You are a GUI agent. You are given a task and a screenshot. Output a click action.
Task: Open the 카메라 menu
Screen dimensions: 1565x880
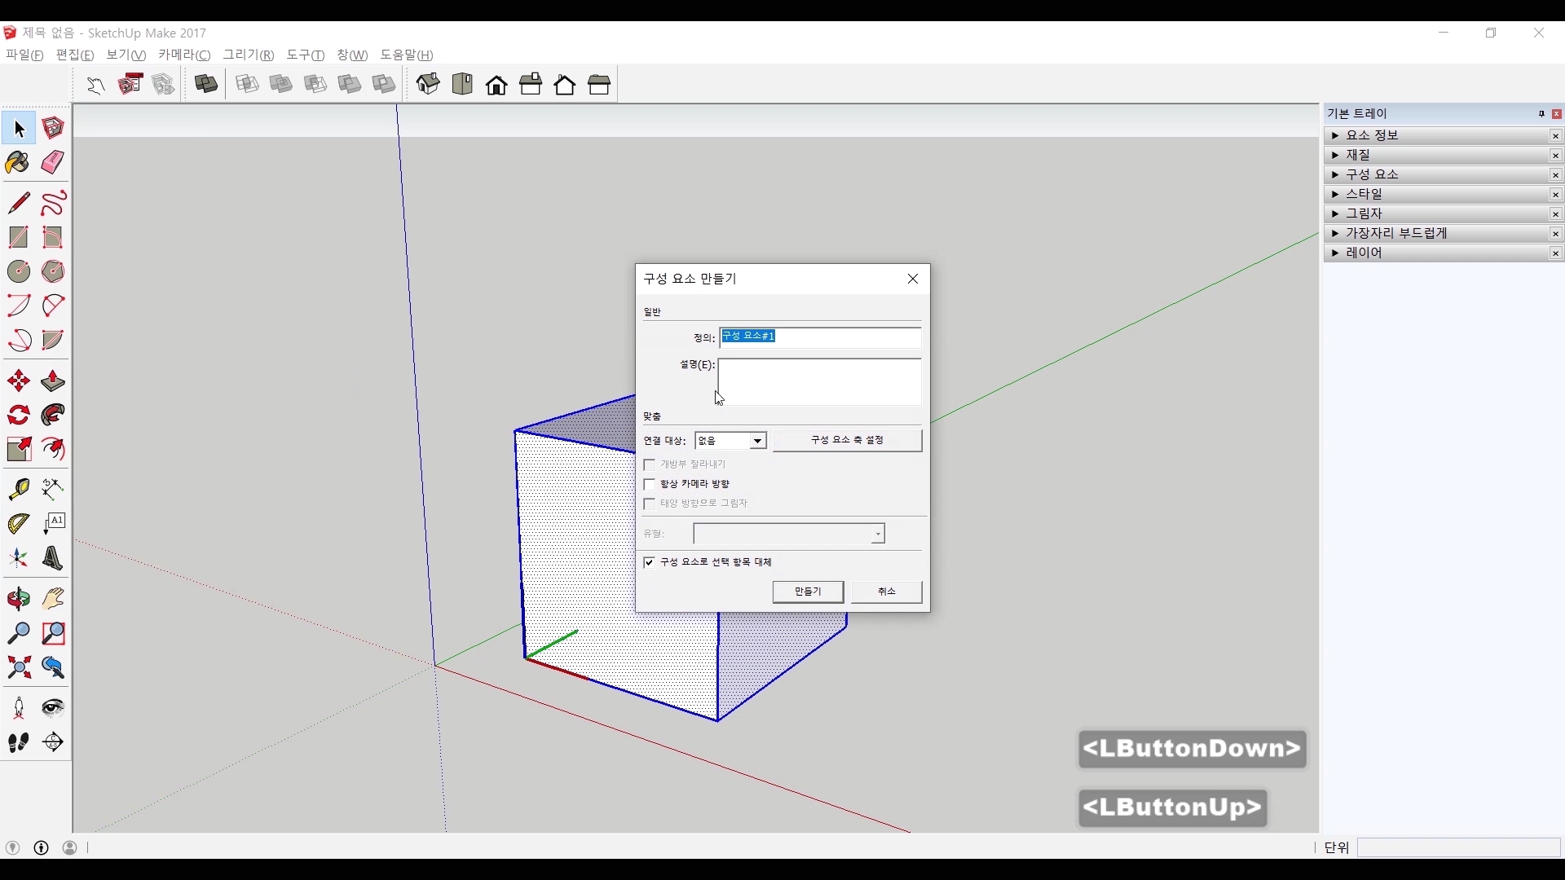[184, 55]
